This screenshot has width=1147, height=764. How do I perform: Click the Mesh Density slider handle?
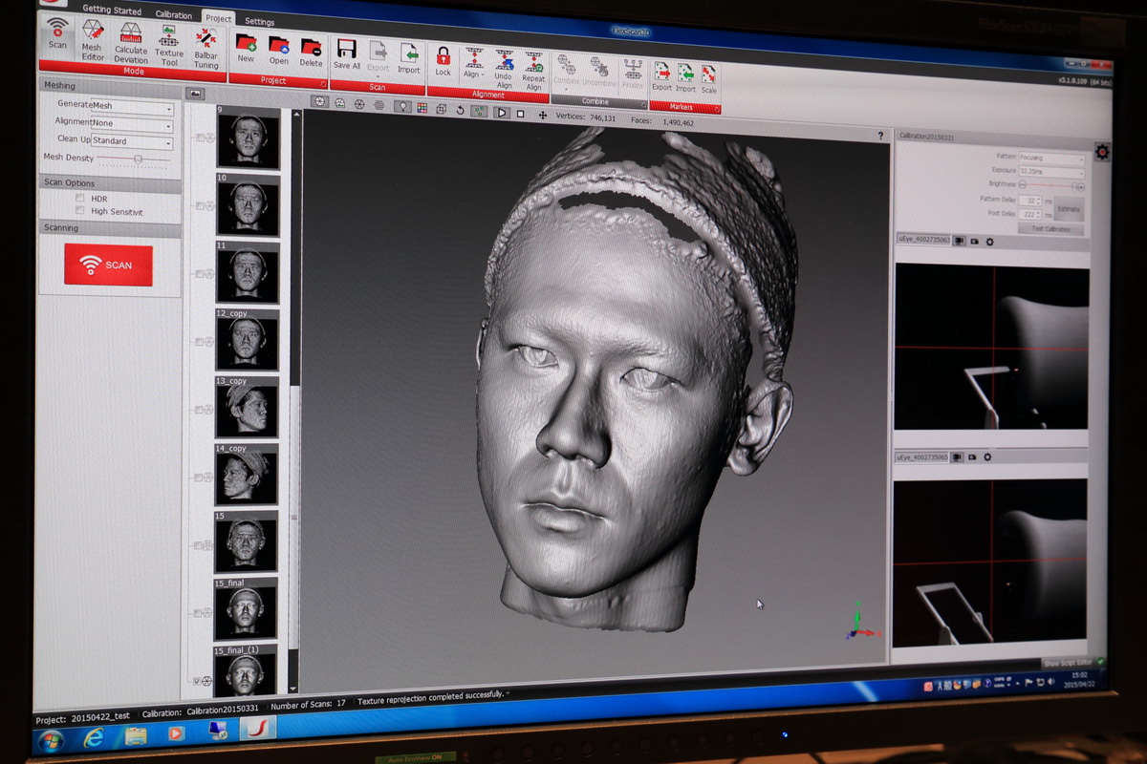[x=138, y=159]
